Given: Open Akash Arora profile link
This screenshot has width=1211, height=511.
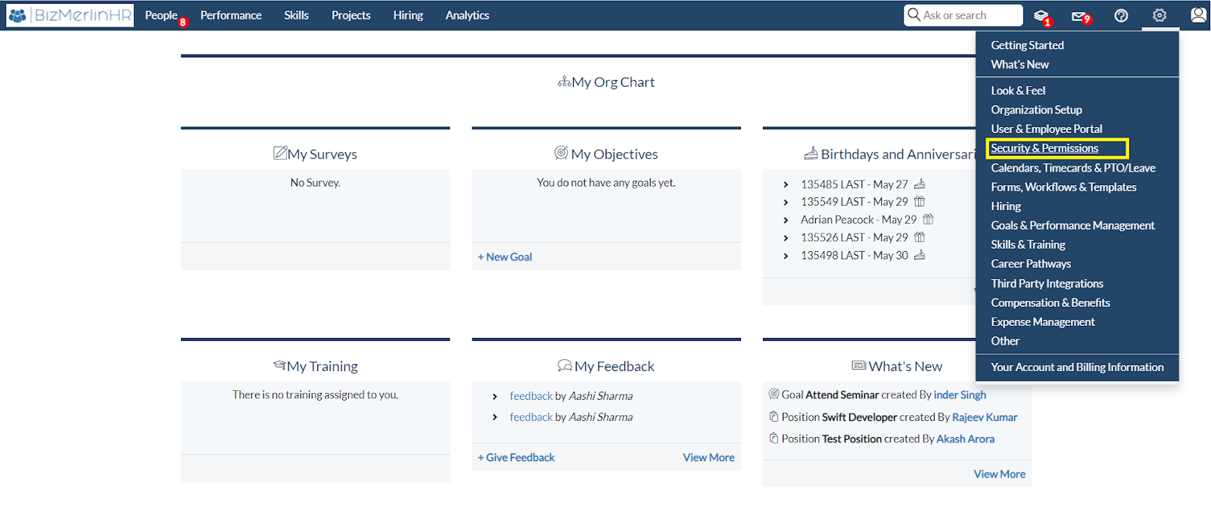Looking at the screenshot, I should [966, 438].
